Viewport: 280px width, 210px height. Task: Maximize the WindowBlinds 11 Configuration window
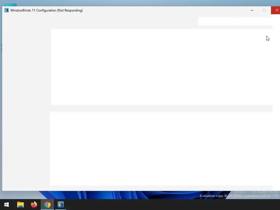click(264, 10)
